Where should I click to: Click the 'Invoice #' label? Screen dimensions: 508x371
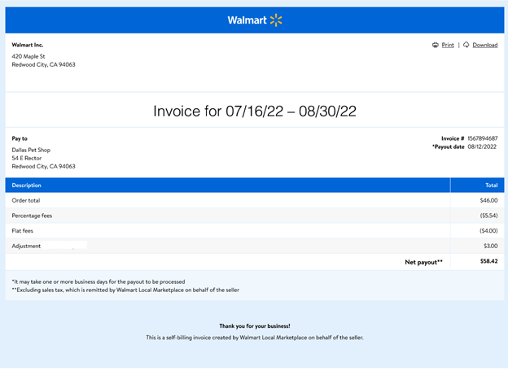[x=453, y=138]
